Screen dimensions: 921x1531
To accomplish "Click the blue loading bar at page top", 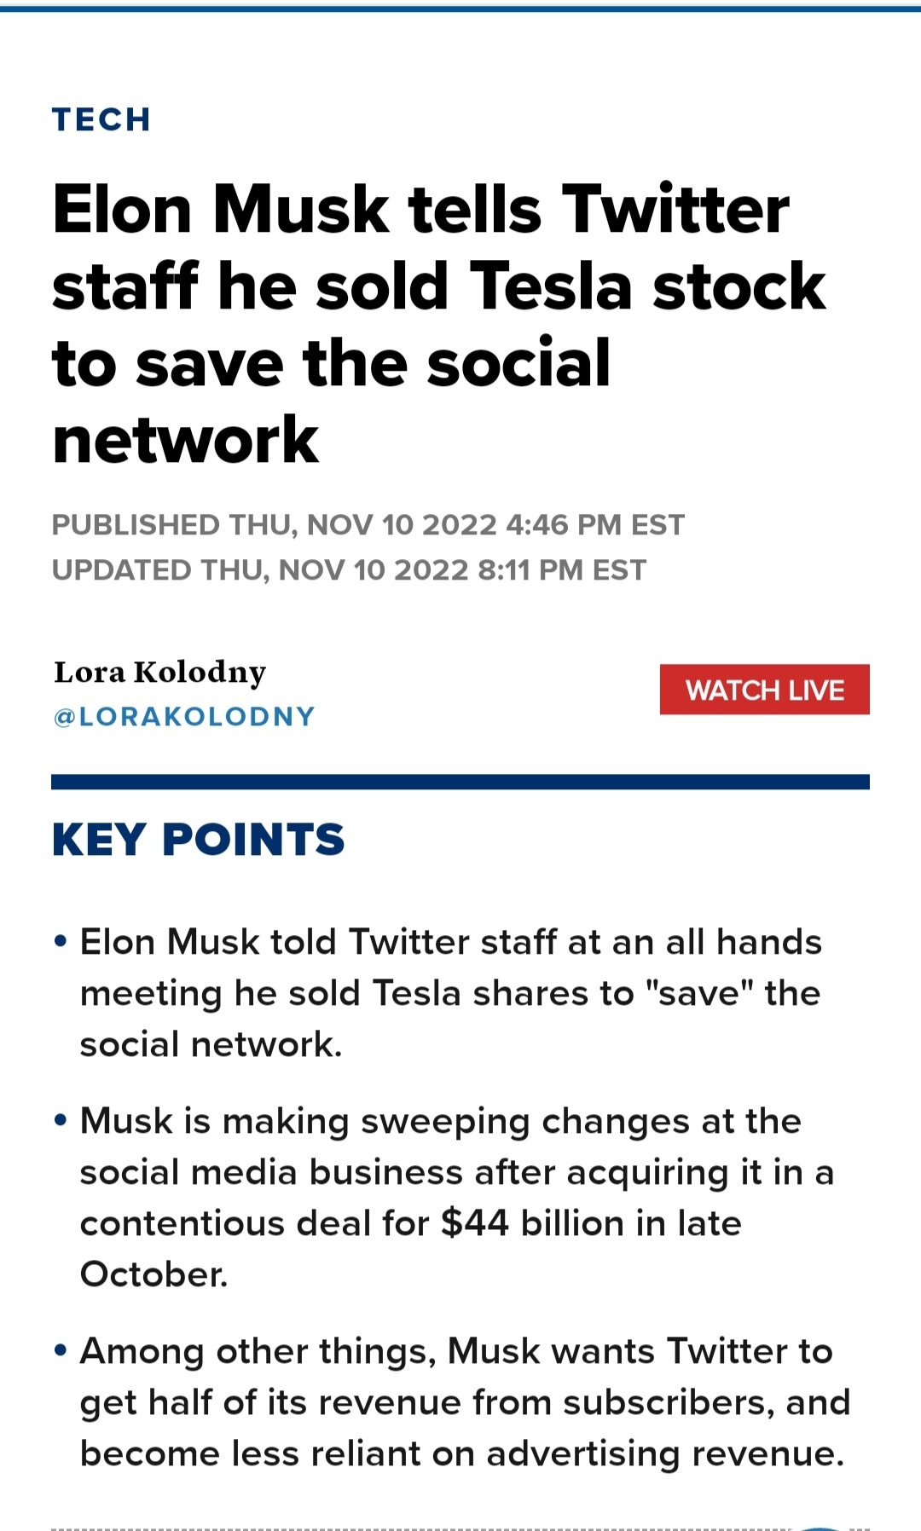I will click(x=460, y=9).
